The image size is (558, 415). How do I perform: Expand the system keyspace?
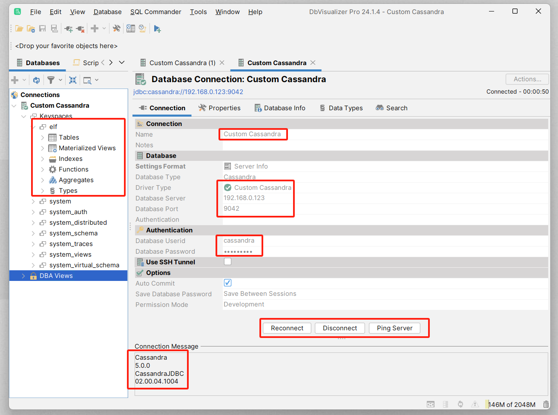click(x=33, y=201)
